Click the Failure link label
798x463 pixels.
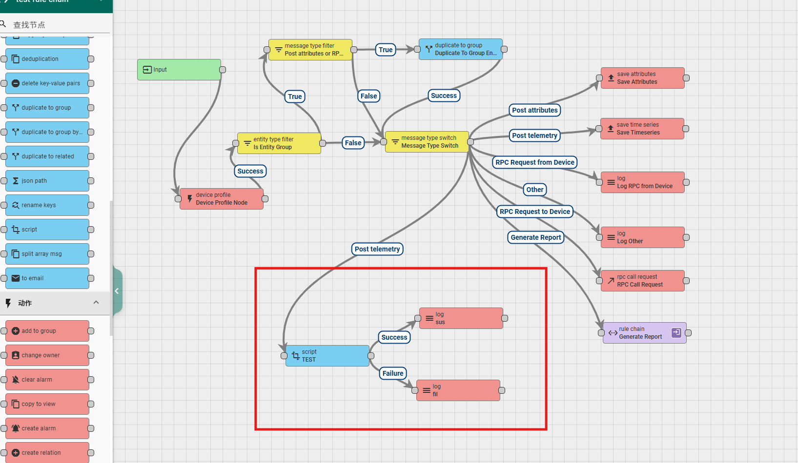[x=393, y=373]
